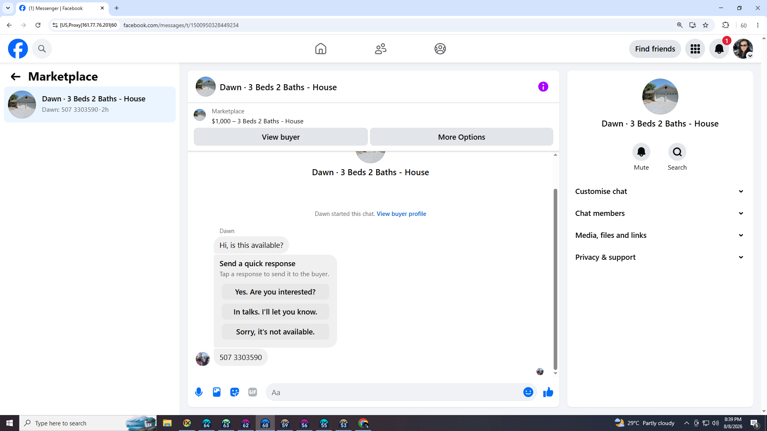Click the More Options button

point(461,137)
